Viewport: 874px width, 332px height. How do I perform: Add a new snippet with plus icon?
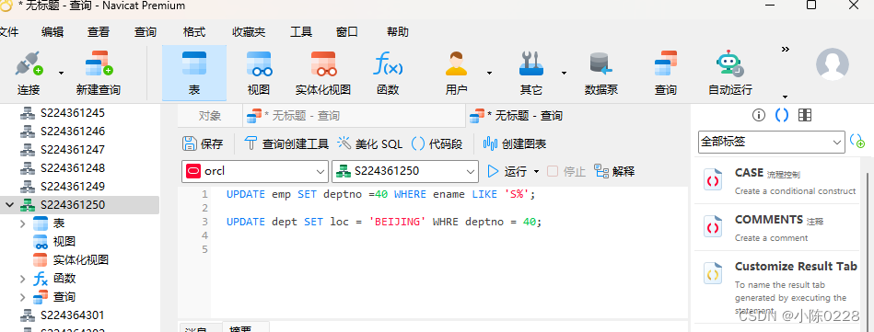tap(857, 142)
